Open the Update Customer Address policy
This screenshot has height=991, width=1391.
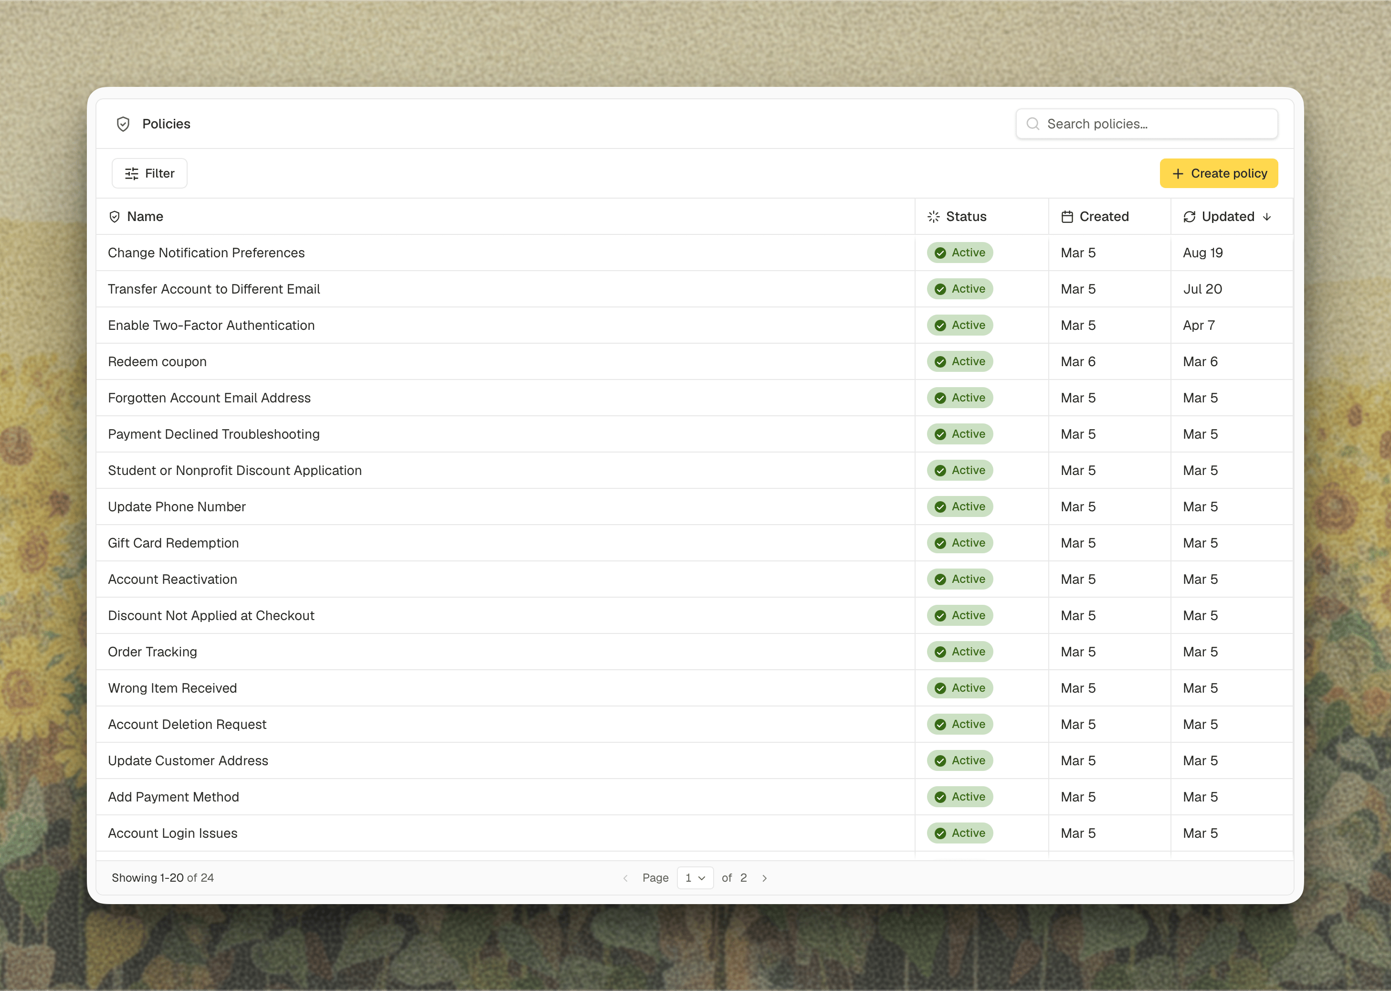pos(188,761)
